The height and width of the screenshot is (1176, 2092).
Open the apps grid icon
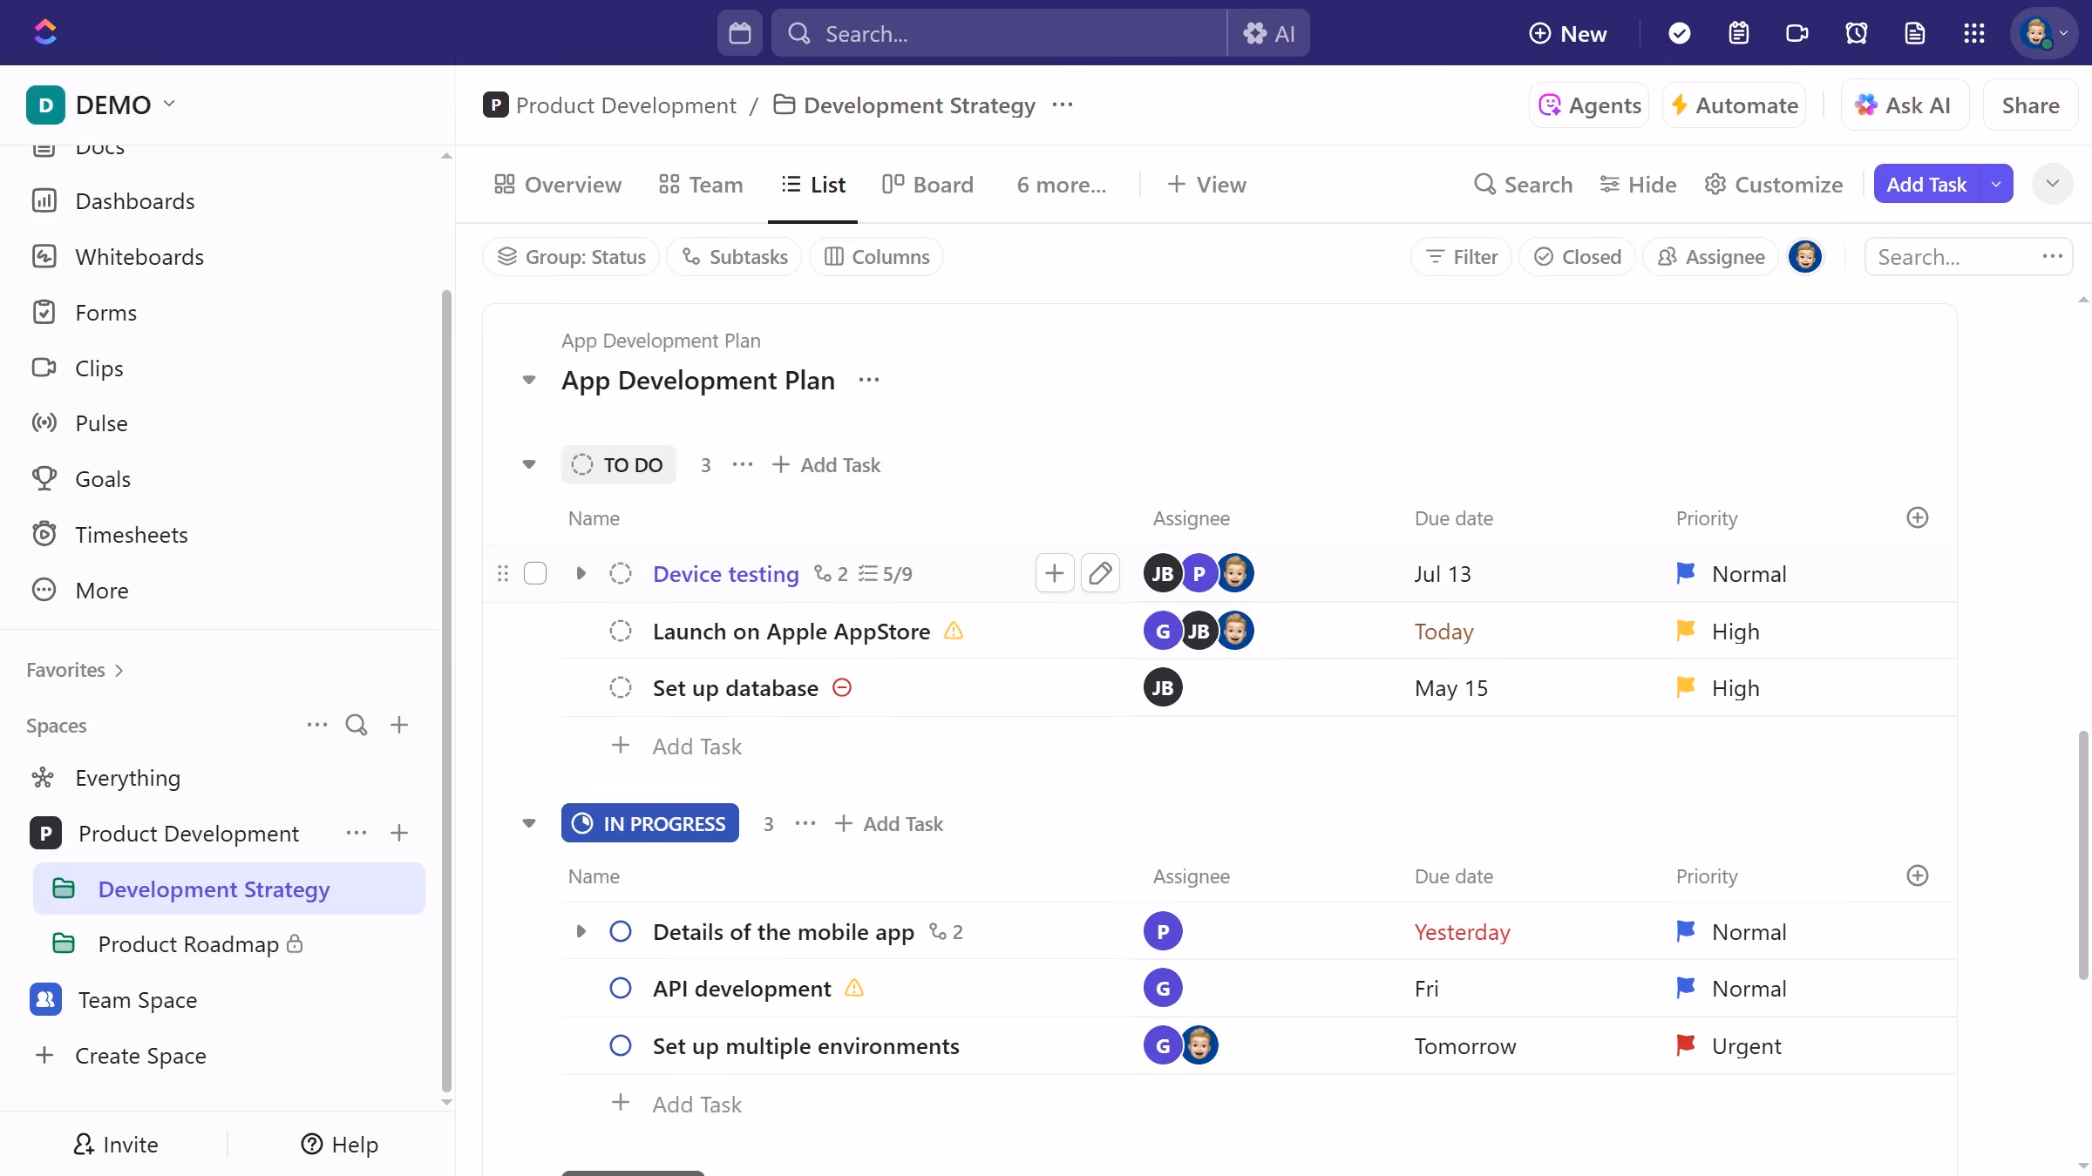(1973, 33)
